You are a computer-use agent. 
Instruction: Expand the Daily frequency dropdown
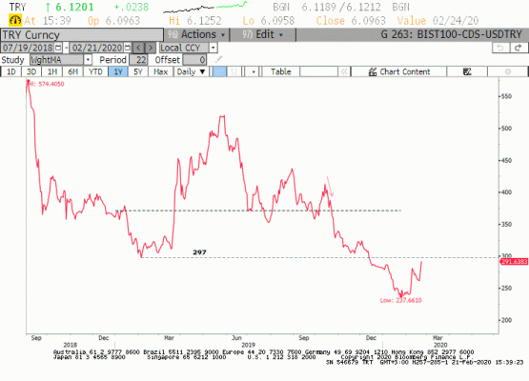click(x=191, y=71)
